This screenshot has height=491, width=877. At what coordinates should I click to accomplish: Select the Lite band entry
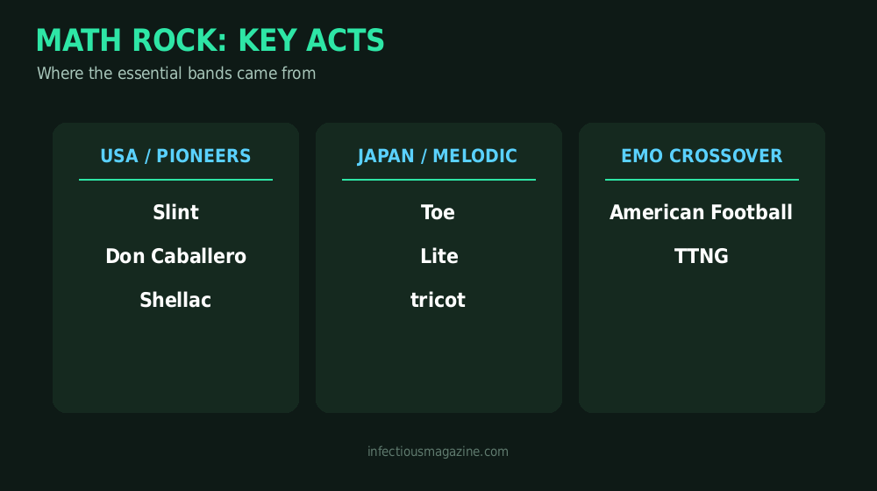[439, 256]
